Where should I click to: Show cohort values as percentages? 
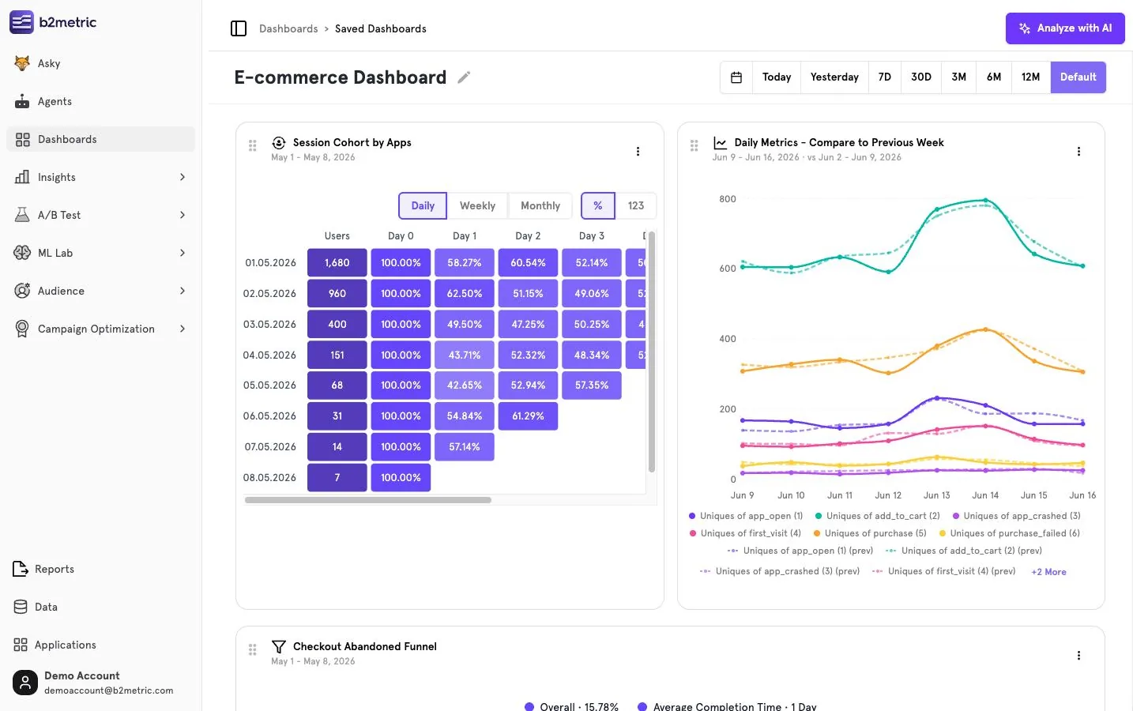point(598,205)
